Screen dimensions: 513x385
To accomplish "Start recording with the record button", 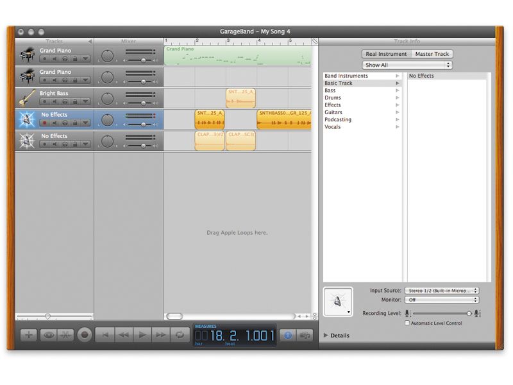I will point(85,335).
